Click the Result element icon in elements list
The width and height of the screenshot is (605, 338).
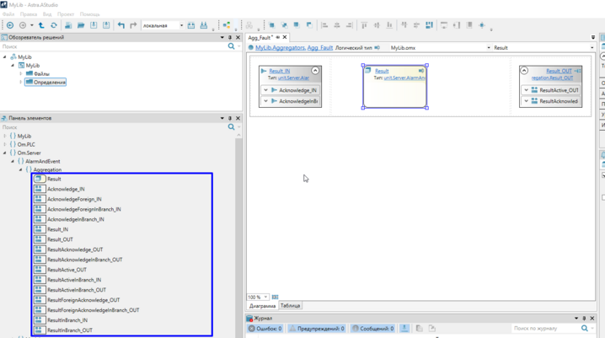(39, 180)
